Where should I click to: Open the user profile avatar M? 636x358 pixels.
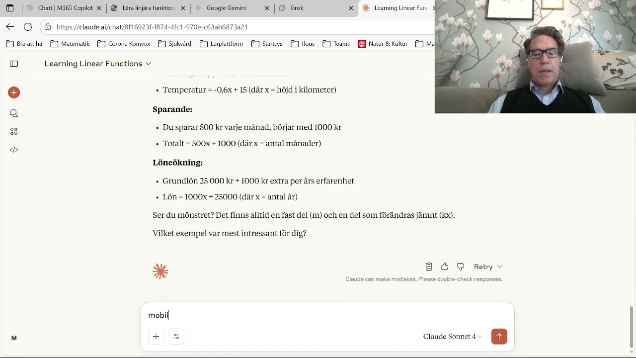[14, 338]
